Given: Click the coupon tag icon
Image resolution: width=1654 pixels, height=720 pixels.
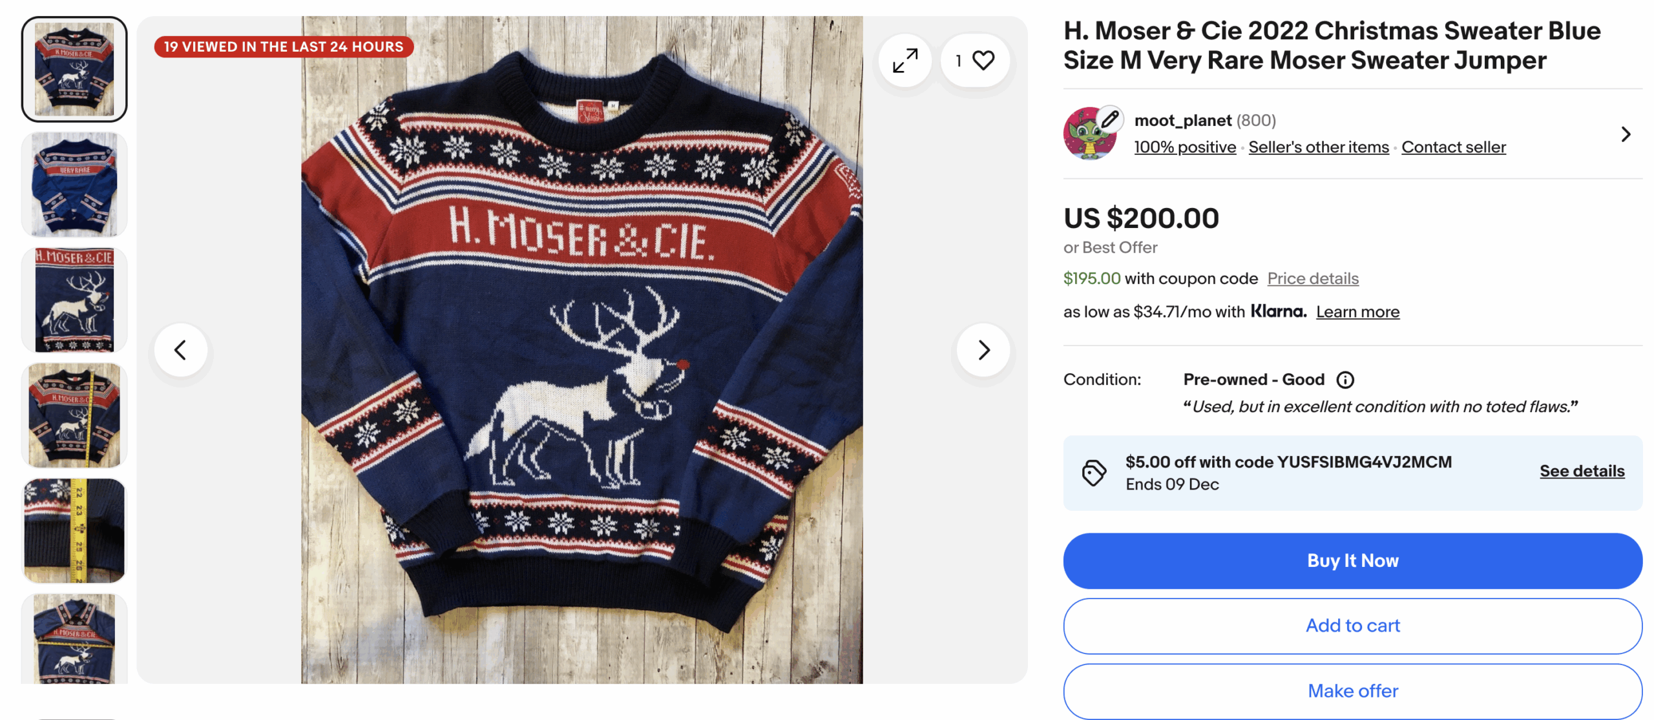Looking at the screenshot, I should tap(1094, 473).
